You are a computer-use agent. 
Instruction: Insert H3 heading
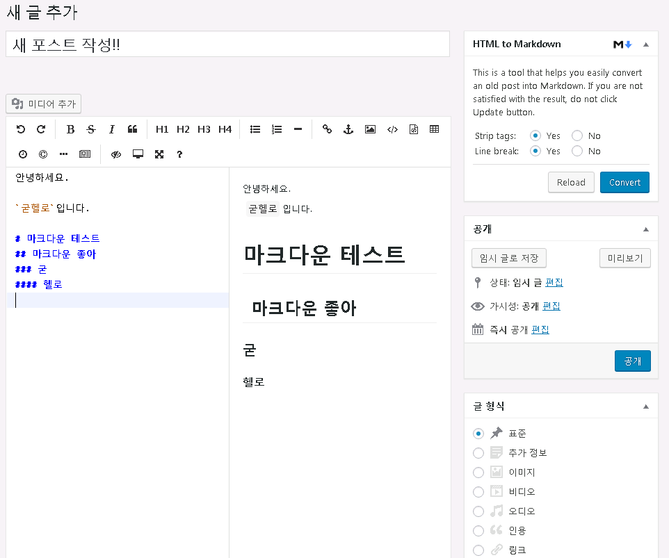click(204, 129)
